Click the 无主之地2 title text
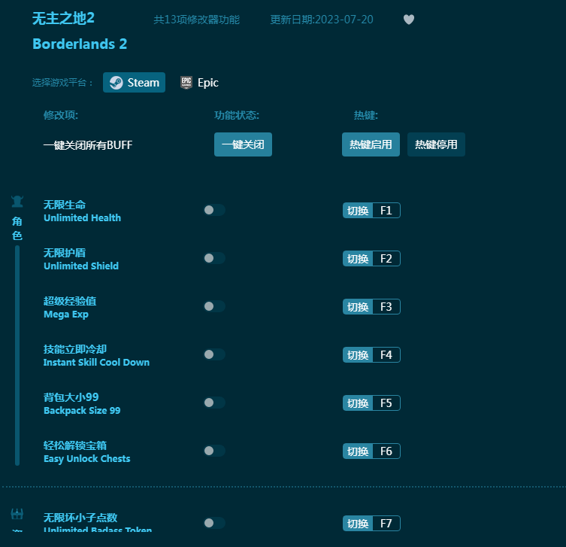The width and height of the screenshot is (566, 547). coord(63,18)
